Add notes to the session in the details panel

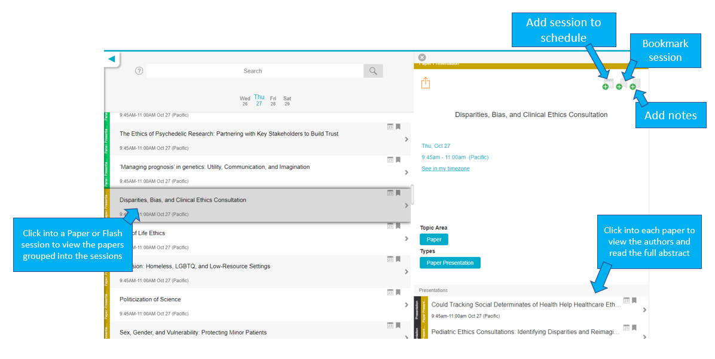(635, 83)
